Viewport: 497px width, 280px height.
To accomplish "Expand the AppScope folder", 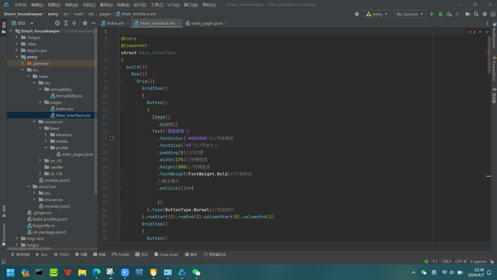I will tap(17, 50).
